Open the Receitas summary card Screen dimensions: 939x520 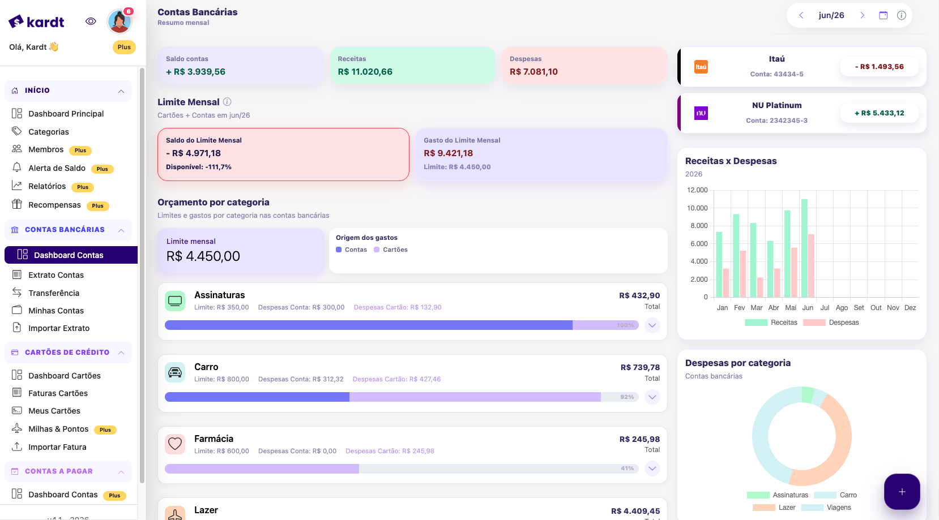pyautogui.click(x=412, y=66)
